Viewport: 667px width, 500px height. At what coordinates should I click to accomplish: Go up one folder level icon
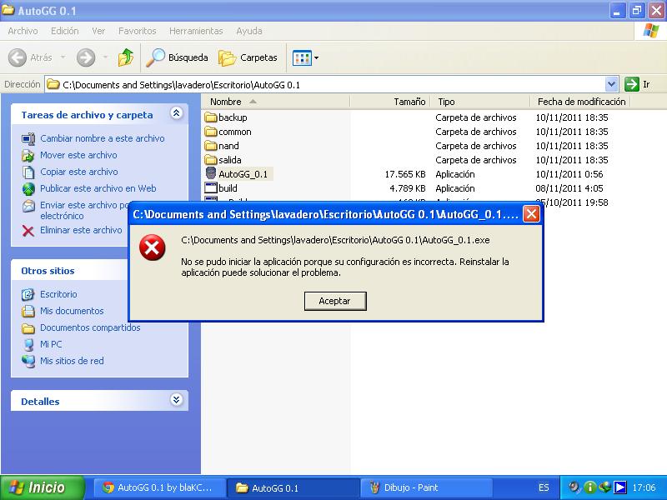tap(126, 57)
